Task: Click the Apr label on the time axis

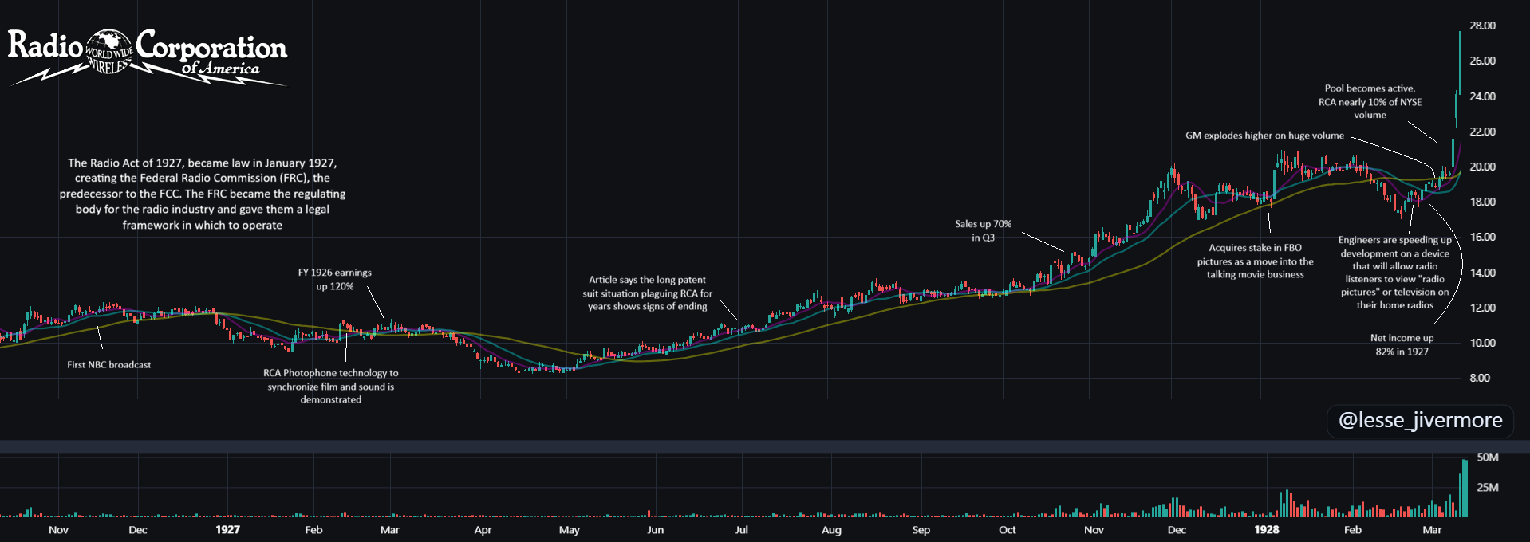Action: click(483, 530)
